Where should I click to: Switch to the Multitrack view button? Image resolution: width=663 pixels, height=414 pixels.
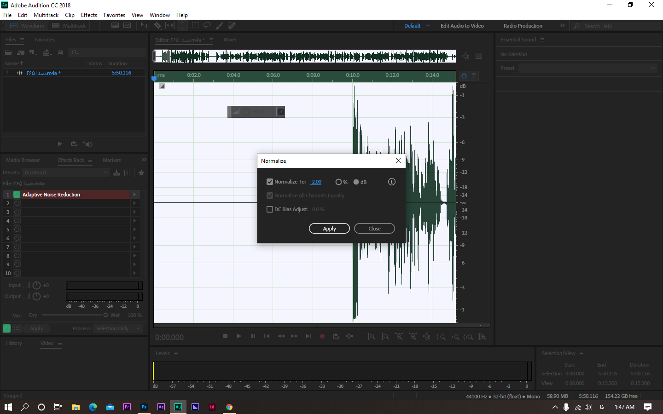pos(69,26)
